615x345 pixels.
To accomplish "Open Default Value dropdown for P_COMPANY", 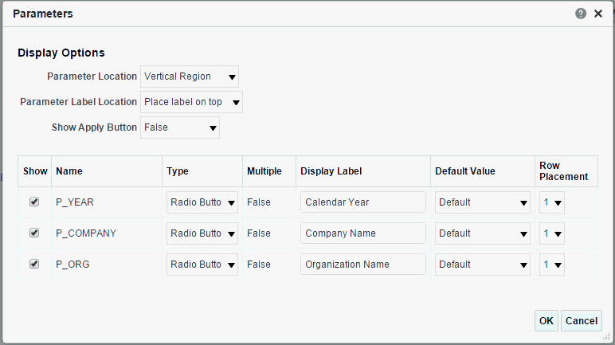I will point(483,233).
